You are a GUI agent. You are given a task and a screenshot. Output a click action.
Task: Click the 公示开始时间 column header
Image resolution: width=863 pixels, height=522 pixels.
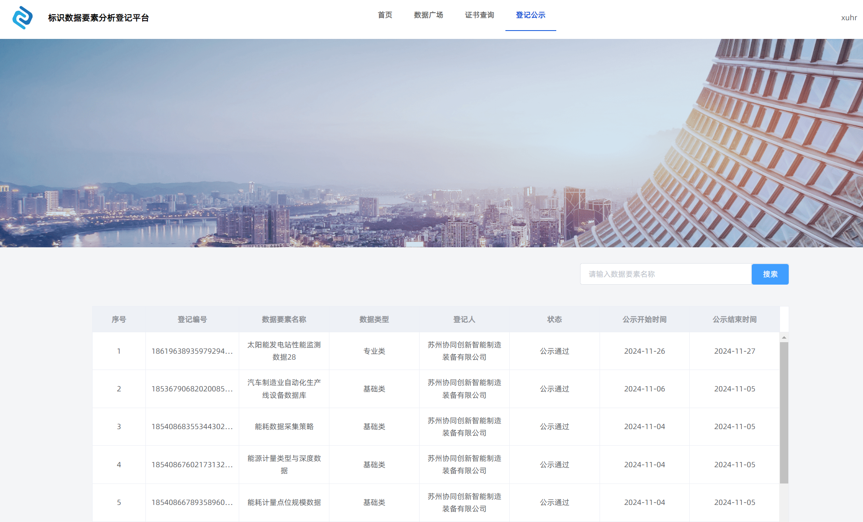point(644,319)
